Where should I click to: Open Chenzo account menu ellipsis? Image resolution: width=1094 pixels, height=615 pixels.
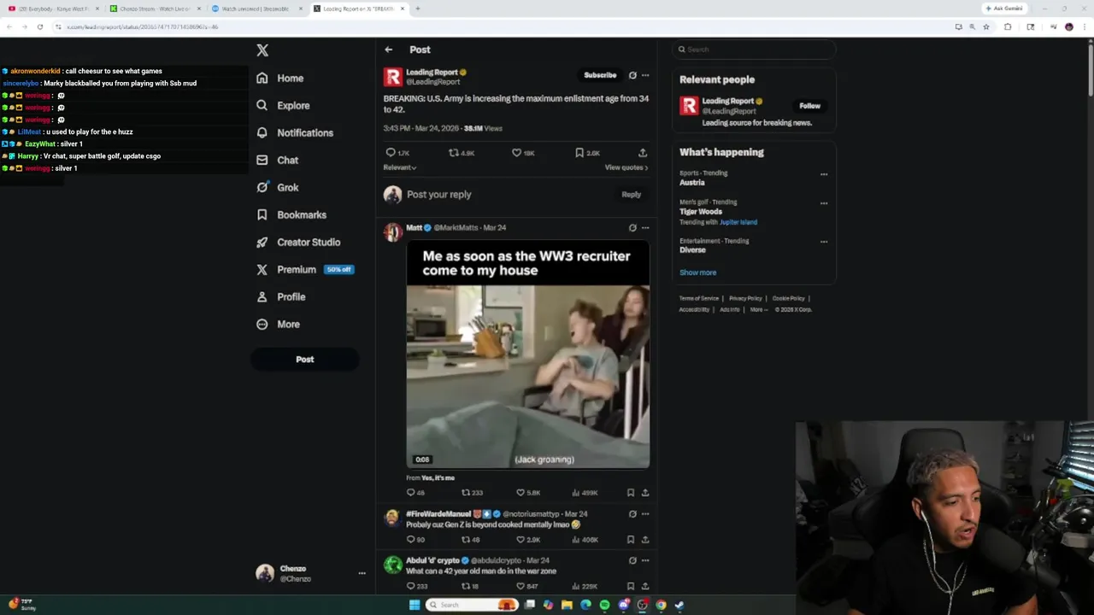362,574
